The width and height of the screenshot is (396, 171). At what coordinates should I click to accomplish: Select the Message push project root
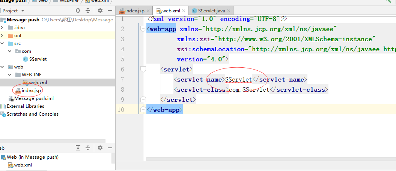pos(23,19)
